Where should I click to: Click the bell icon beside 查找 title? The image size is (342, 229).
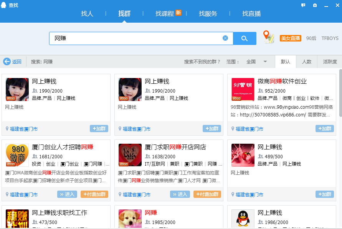coord(4,5)
